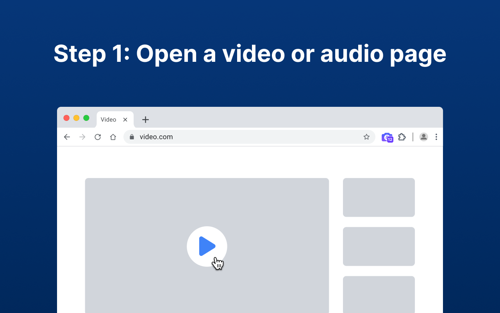Click the browser back arrow
Viewport: 500px width, 313px height.
67,137
